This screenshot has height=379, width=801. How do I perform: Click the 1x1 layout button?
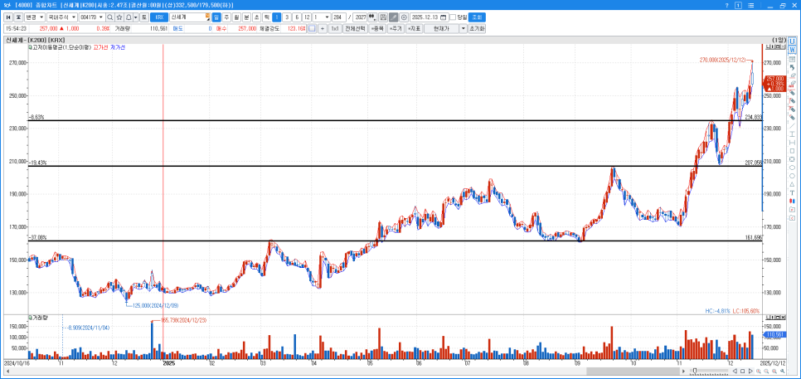(x=335, y=28)
